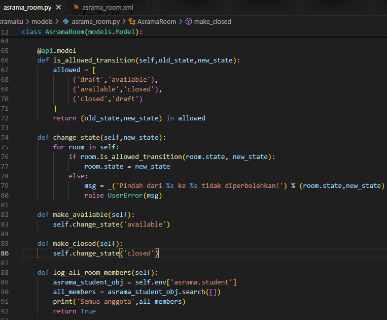Screen dimensions: 387x320
Task: Click 'allowed = [' on line 67
Action: pyautogui.click(x=74, y=70)
